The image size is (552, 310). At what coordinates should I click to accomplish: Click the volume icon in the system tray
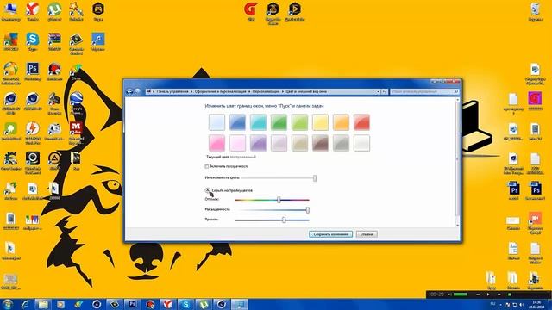tap(521, 304)
